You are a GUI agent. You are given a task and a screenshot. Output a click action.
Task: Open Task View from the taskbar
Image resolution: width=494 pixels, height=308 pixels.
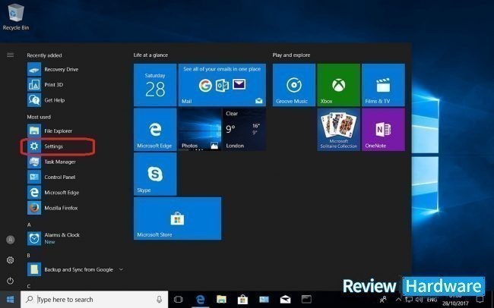[x=179, y=299]
